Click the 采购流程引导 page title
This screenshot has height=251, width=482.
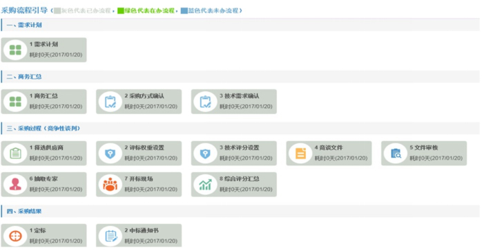[x=24, y=10]
